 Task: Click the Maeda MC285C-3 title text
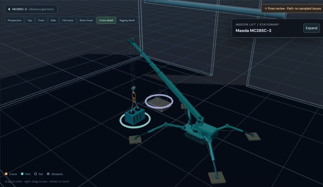[x=253, y=31]
